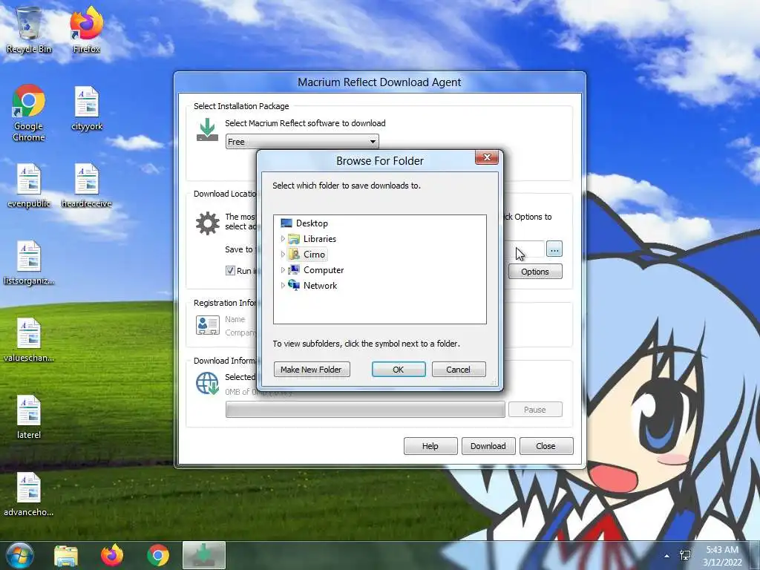Open Options in Download Agent window
760x570 pixels.
[535, 272]
